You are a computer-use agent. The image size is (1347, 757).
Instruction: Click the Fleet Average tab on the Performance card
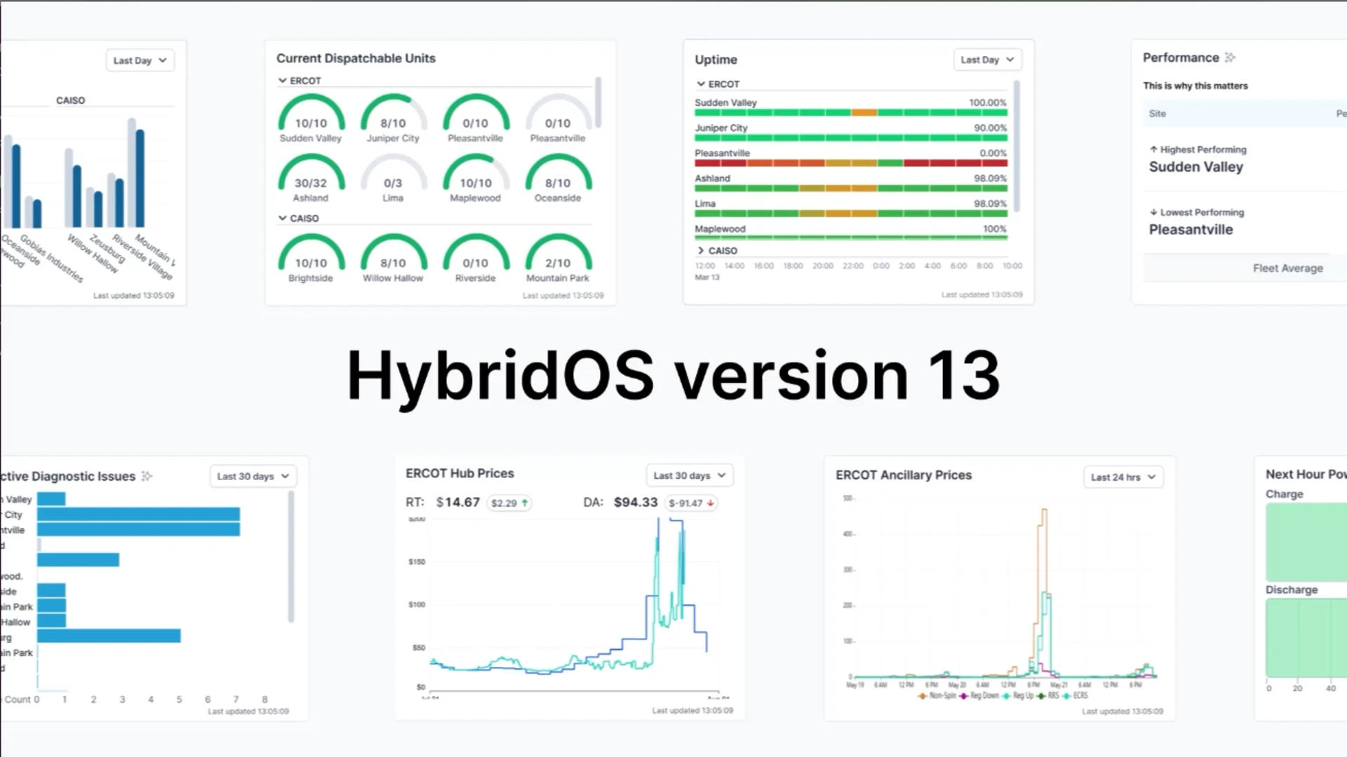(1289, 268)
